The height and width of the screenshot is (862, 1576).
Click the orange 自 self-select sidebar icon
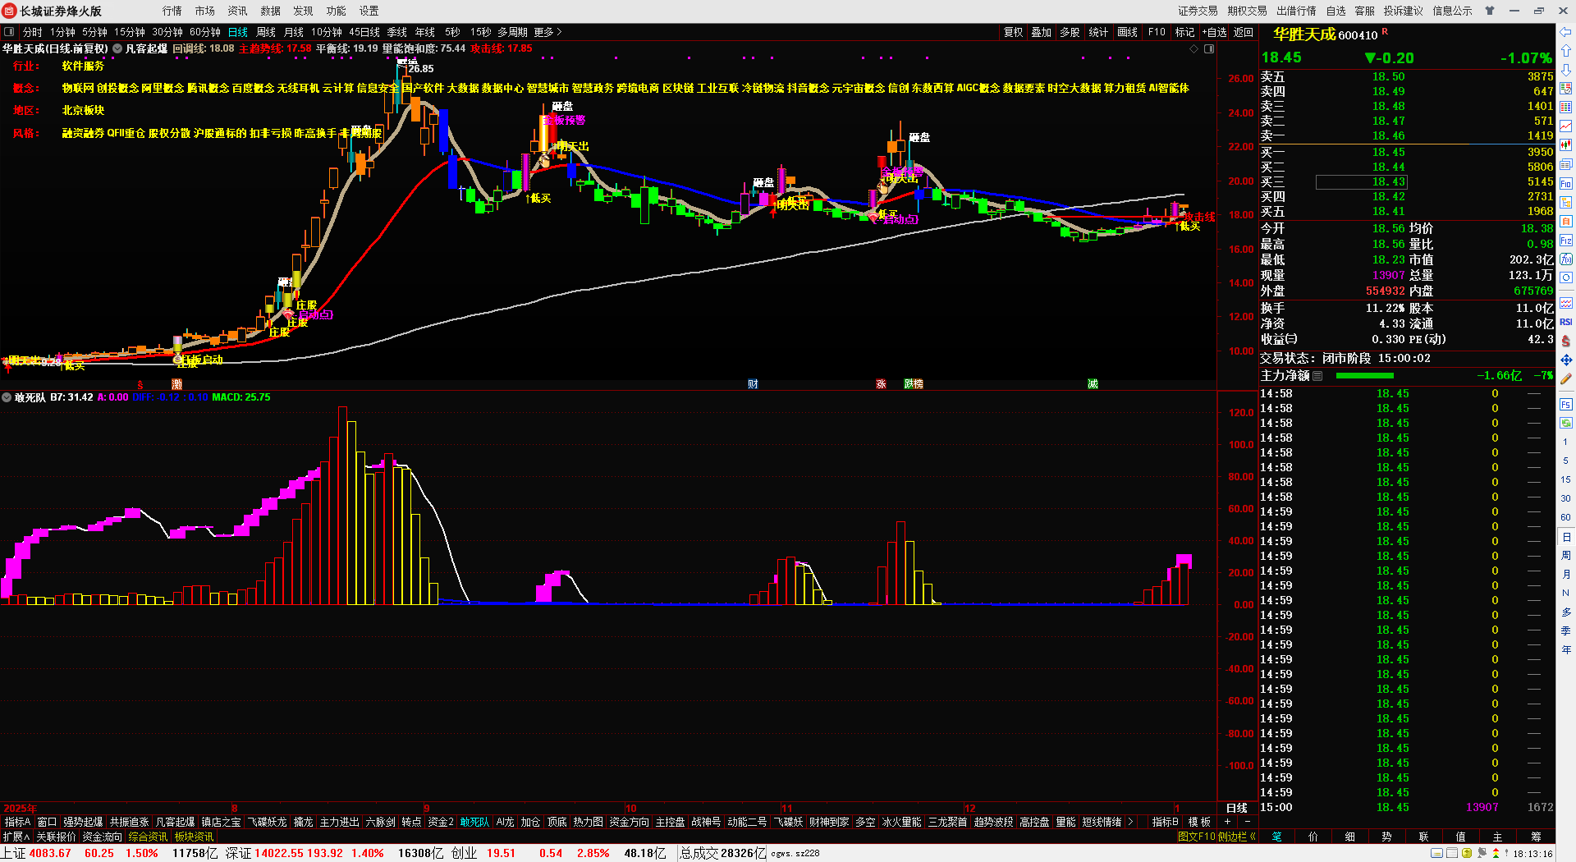point(1566,221)
